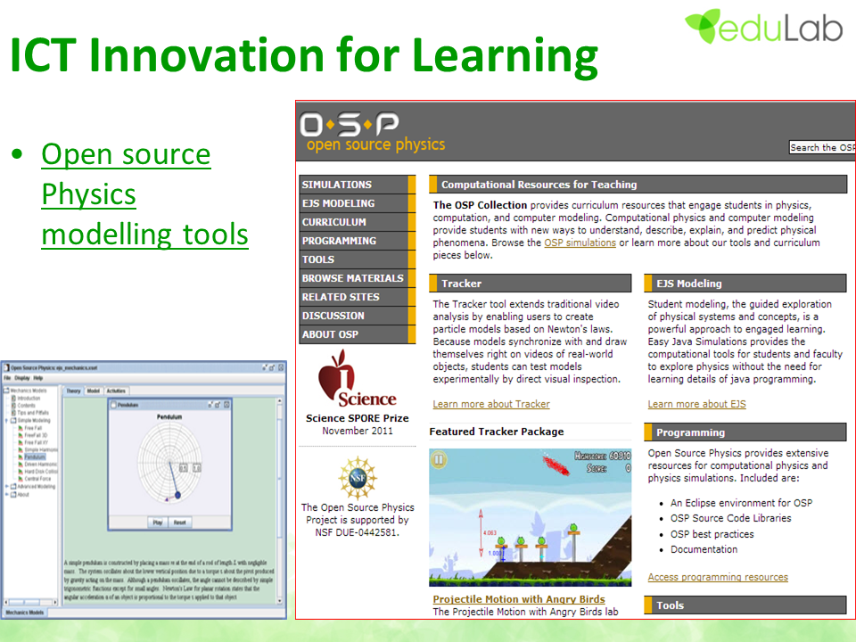Switch to the Activities tab

click(x=116, y=391)
